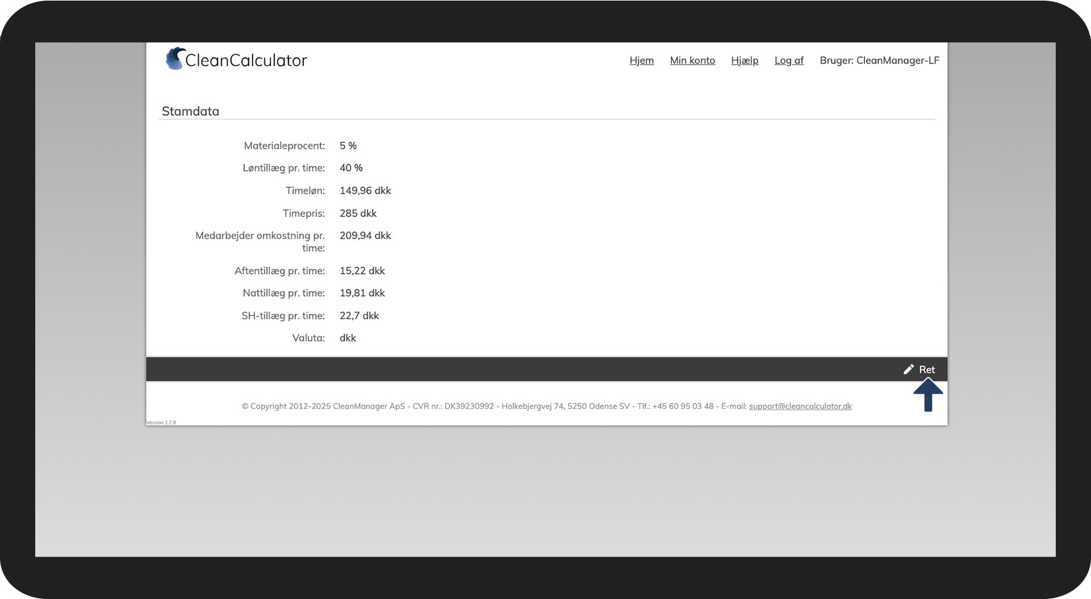The width and height of the screenshot is (1091, 599).
Task: Log out using Log af
Action: point(788,60)
